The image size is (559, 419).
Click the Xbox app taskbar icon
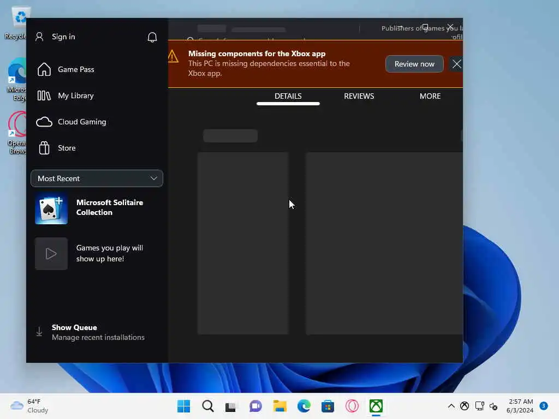click(x=376, y=406)
